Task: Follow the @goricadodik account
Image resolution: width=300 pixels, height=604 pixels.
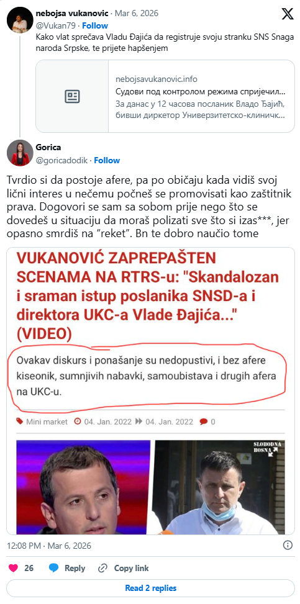Action: [107, 160]
